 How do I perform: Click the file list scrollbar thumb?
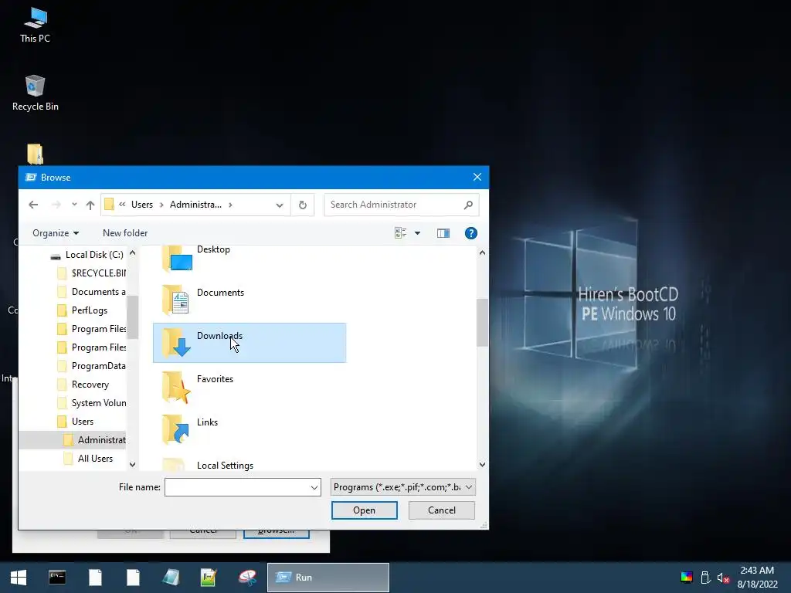coord(482,323)
